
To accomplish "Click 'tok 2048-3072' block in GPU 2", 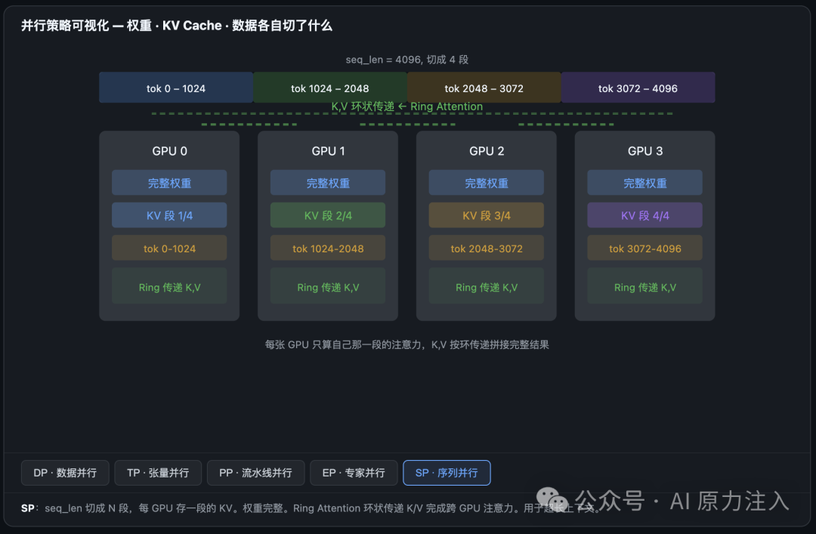I will [x=487, y=248].
